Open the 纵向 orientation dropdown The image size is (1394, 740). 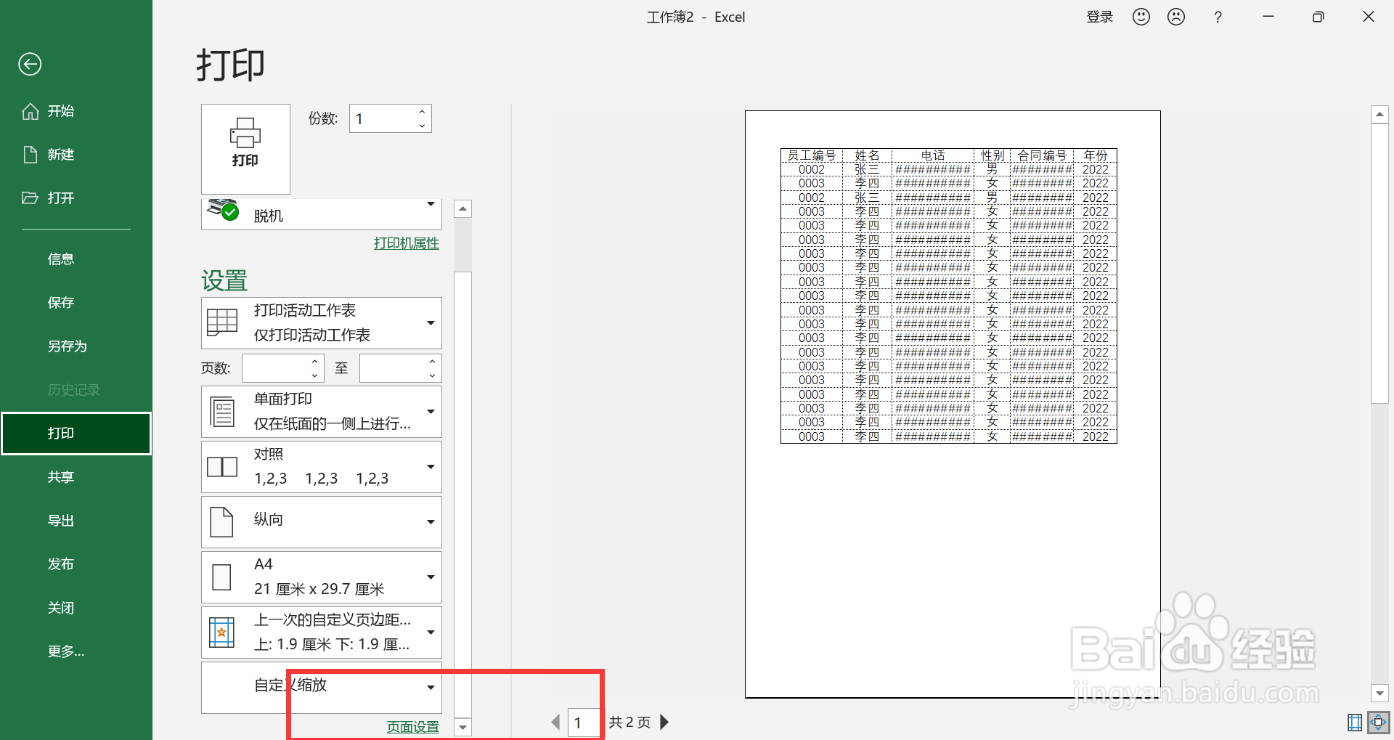click(322, 522)
